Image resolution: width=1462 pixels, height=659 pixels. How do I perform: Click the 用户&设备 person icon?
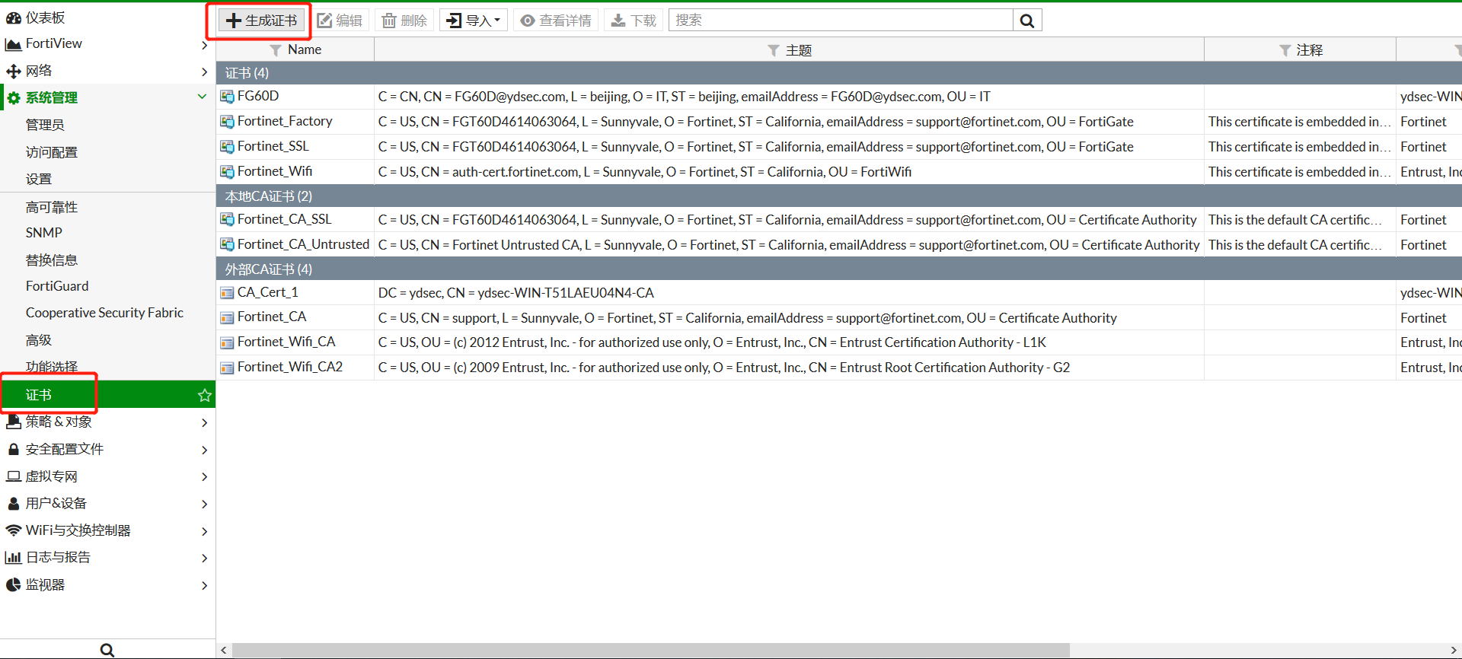point(13,504)
